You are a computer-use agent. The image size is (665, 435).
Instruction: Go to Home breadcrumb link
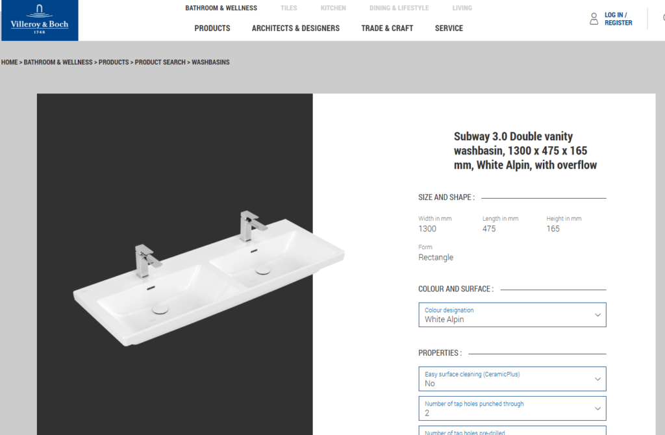click(x=9, y=62)
